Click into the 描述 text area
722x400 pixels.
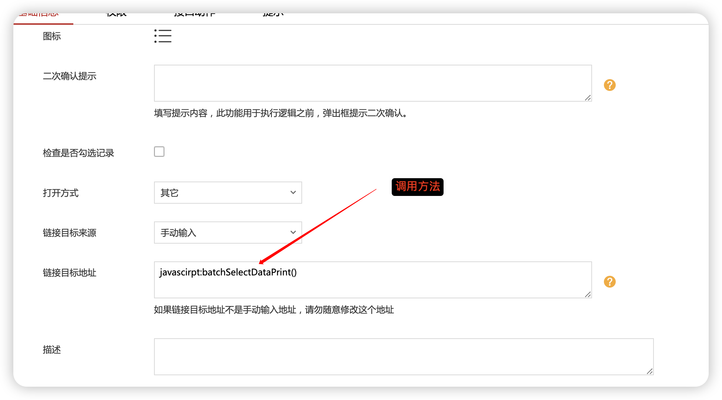pyautogui.click(x=404, y=357)
